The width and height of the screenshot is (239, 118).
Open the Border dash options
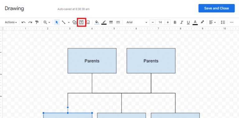[x=118, y=22]
